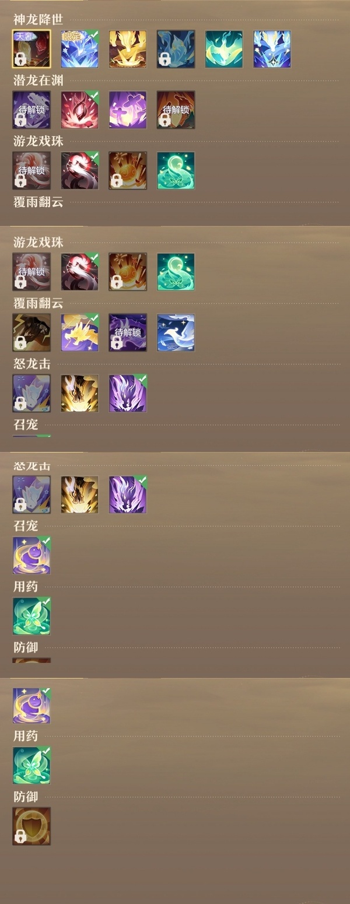Select the locked blue dragon 神龙降世 skin
This screenshot has height=904, width=350.
tap(176, 49)
